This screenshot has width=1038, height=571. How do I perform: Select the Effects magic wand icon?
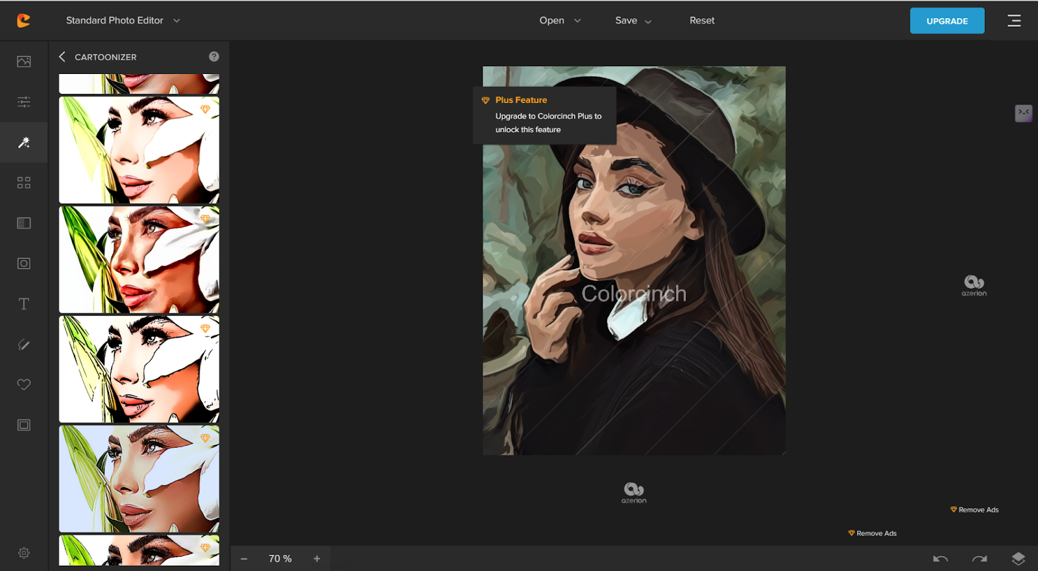tap(24, 142)
